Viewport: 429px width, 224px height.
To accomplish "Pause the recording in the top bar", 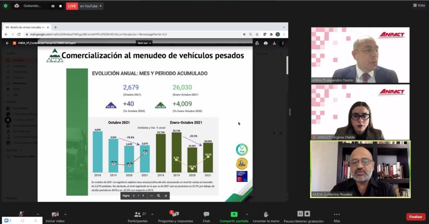I will 53,6.
